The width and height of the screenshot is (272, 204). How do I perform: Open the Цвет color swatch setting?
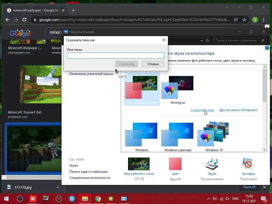pyautogui.click(x=175, y=164)
